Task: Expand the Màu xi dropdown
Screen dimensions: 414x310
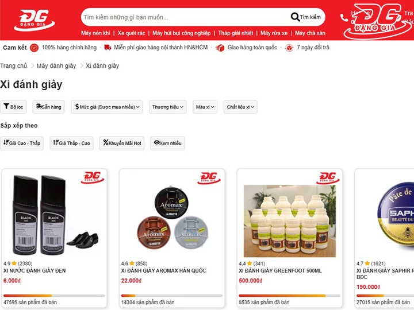Action: click(x=205, y=107)
